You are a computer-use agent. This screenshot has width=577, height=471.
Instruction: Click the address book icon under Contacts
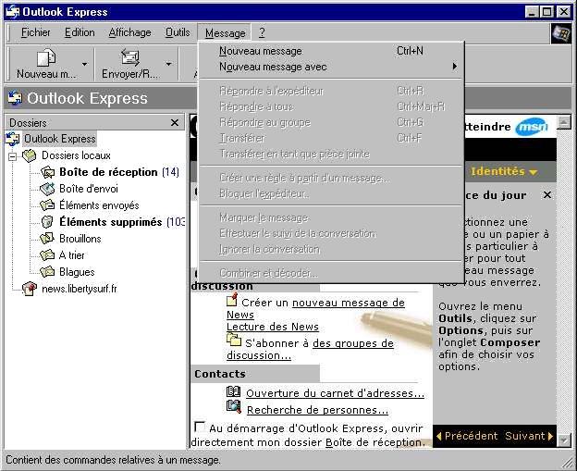point(234,392)
